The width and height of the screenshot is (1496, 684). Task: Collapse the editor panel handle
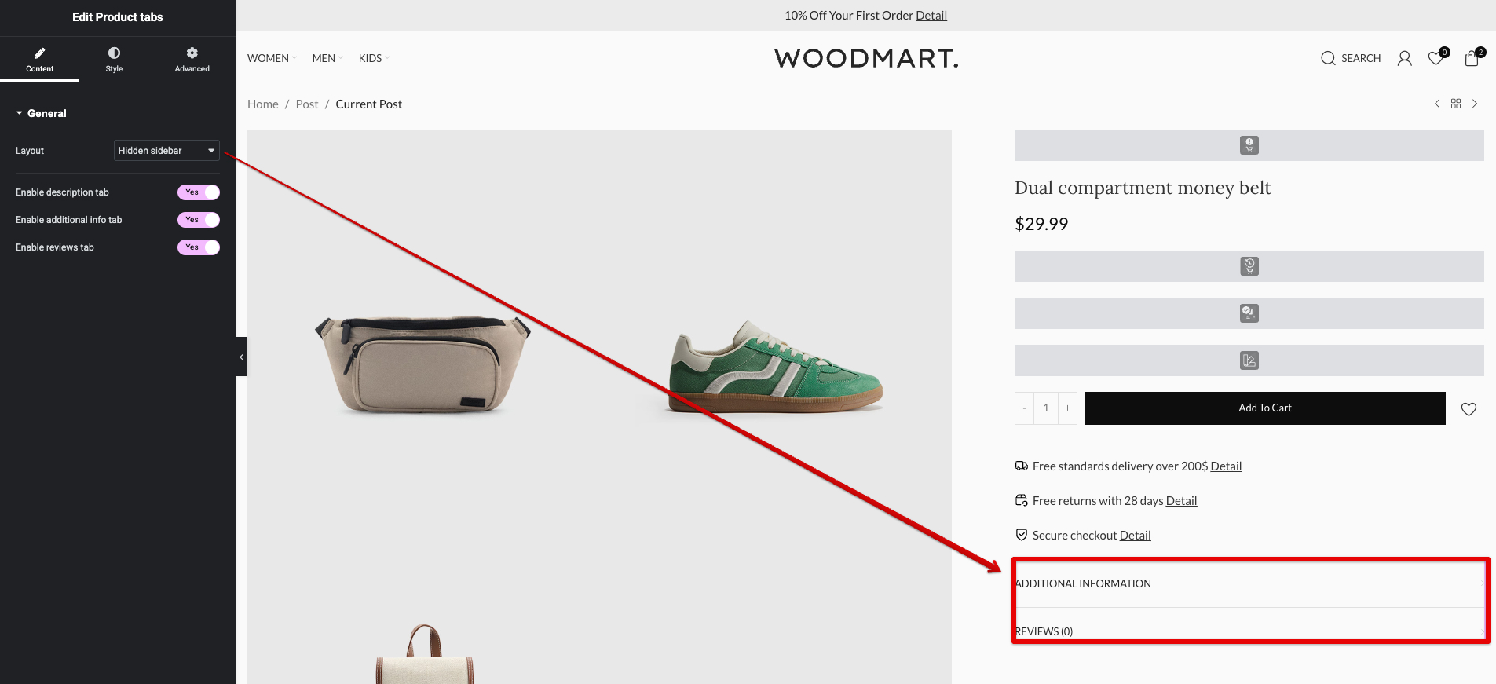pos(241,357)
